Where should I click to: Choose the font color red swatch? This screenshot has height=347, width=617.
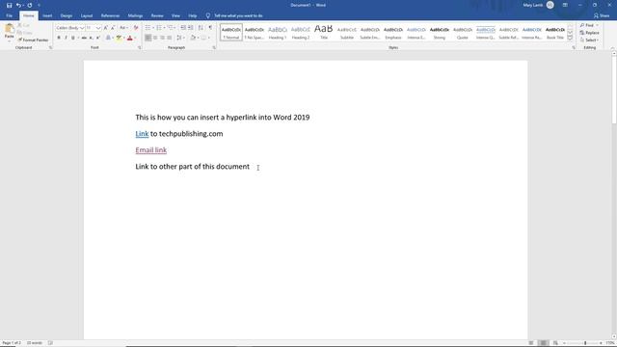tap(129, 38)
